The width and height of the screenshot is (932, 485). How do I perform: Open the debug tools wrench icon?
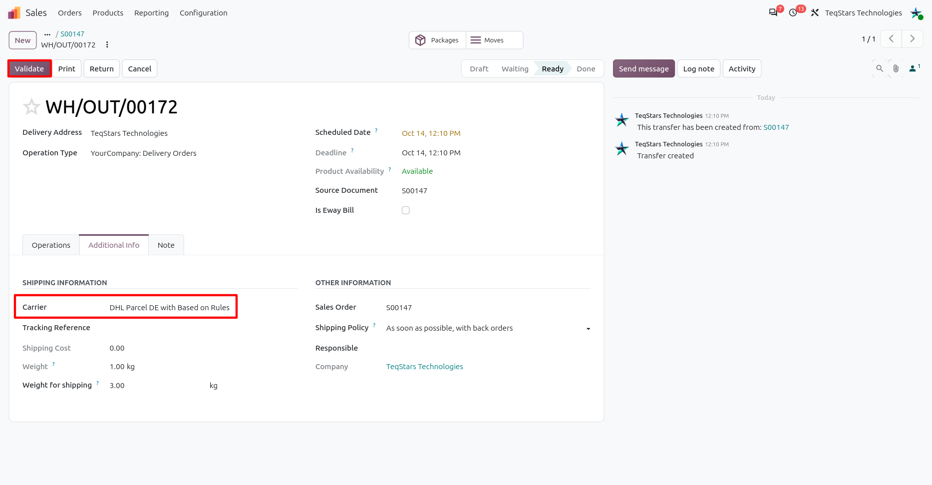tap(815, 12)
